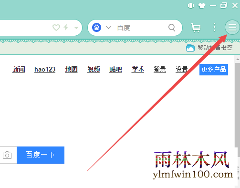Viewport: 240px width, 188px height.
Task: Open the 新闻 link
Action: tap(19, 70)
